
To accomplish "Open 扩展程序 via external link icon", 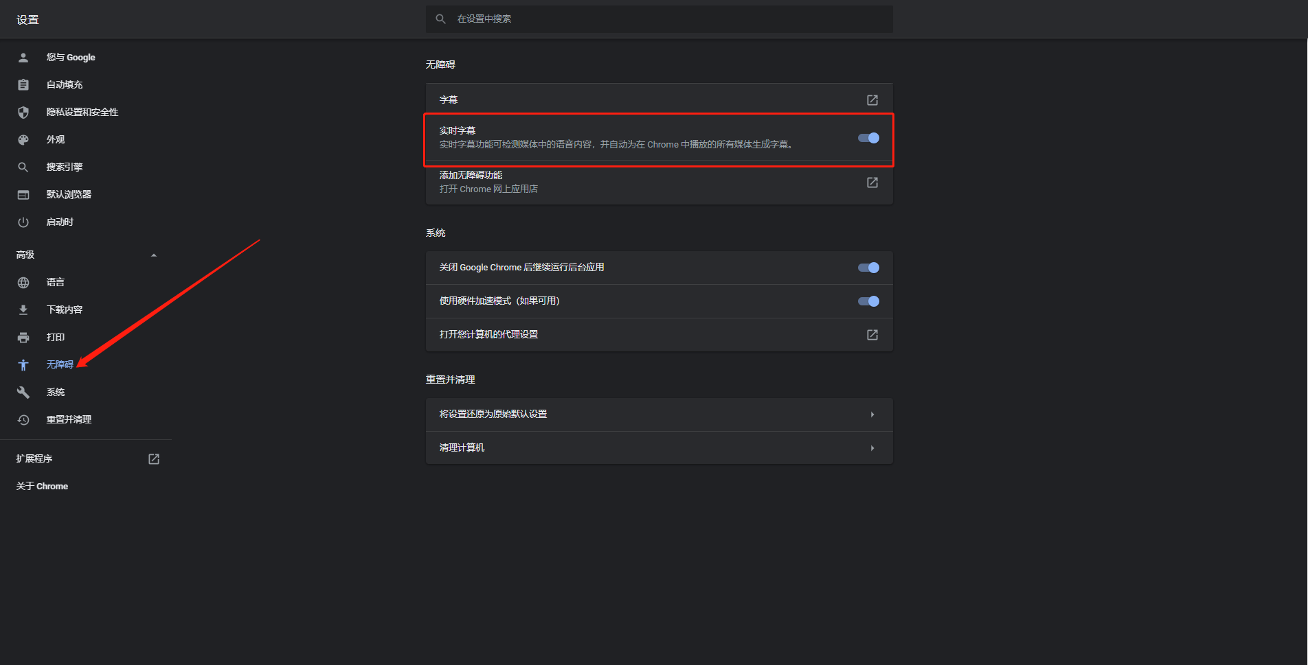I will (154, 459).
